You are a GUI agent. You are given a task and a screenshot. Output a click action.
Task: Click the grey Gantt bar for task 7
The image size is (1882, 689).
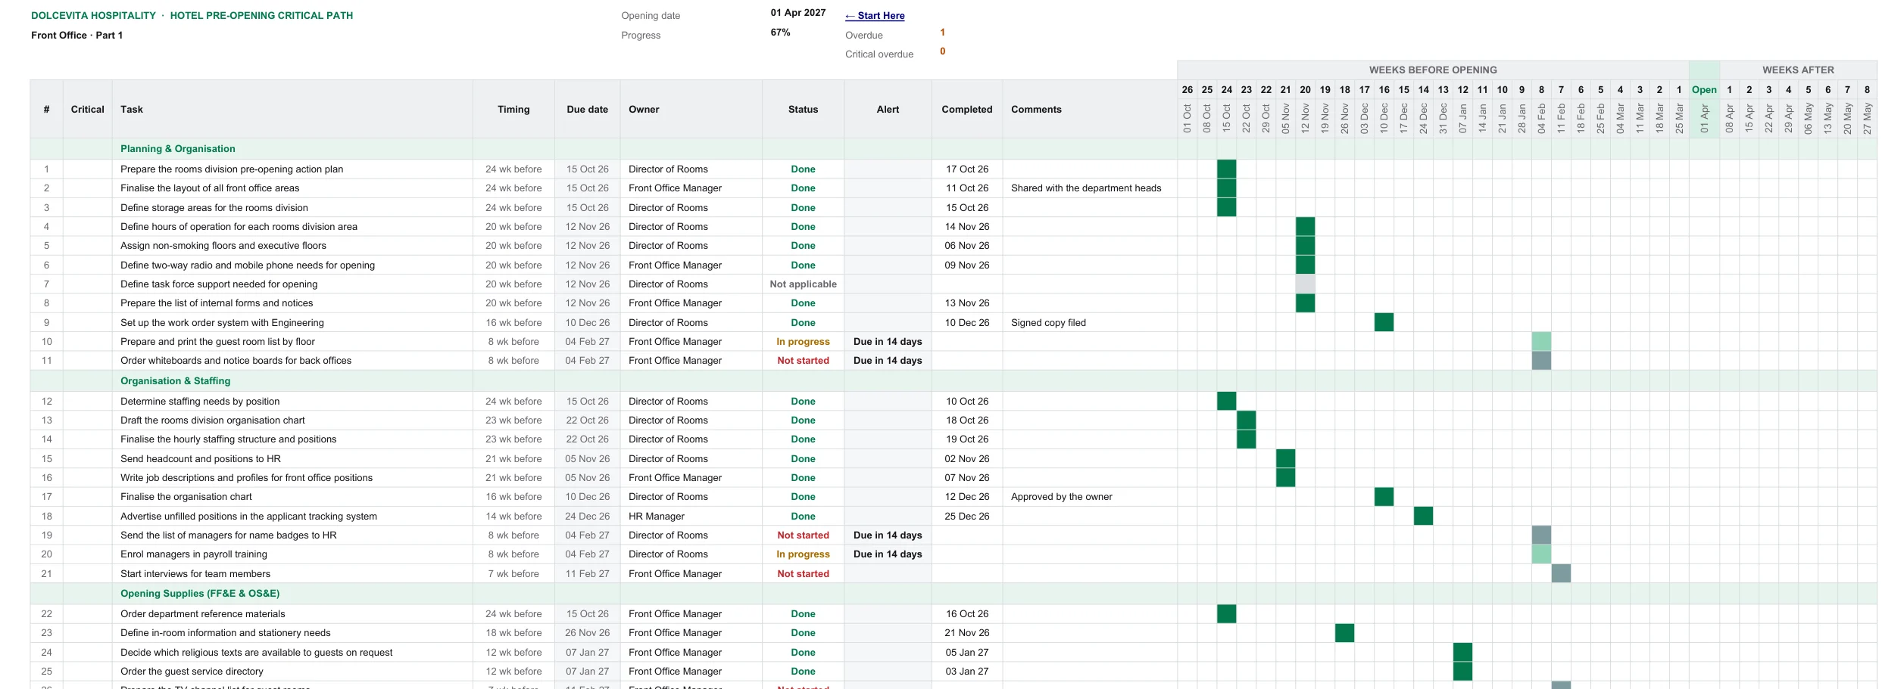pyautogui.click(x=1305, y=284)
